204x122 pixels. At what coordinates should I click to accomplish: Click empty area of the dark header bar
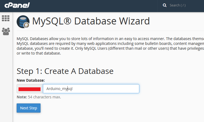pos(94,5)
